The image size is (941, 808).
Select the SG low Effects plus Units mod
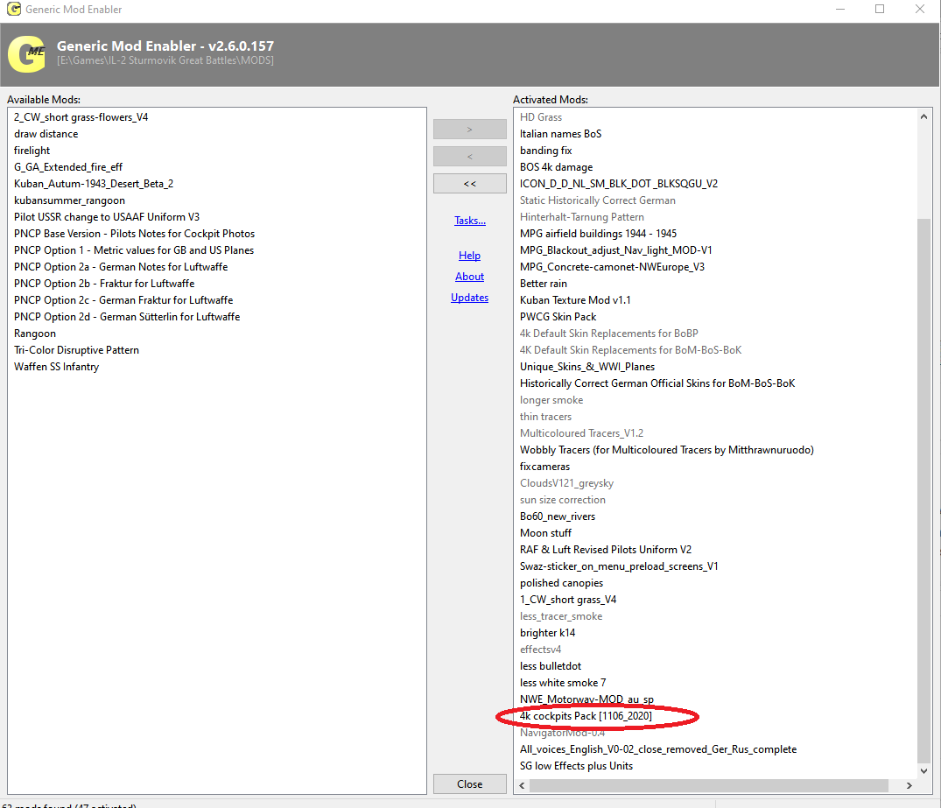pyautogui.click(x=576, y=766)
